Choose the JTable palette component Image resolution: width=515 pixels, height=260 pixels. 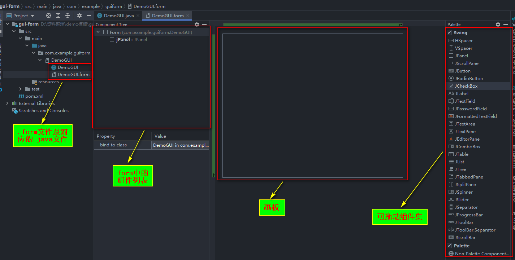pyautogui.click(x=458, y=154)
